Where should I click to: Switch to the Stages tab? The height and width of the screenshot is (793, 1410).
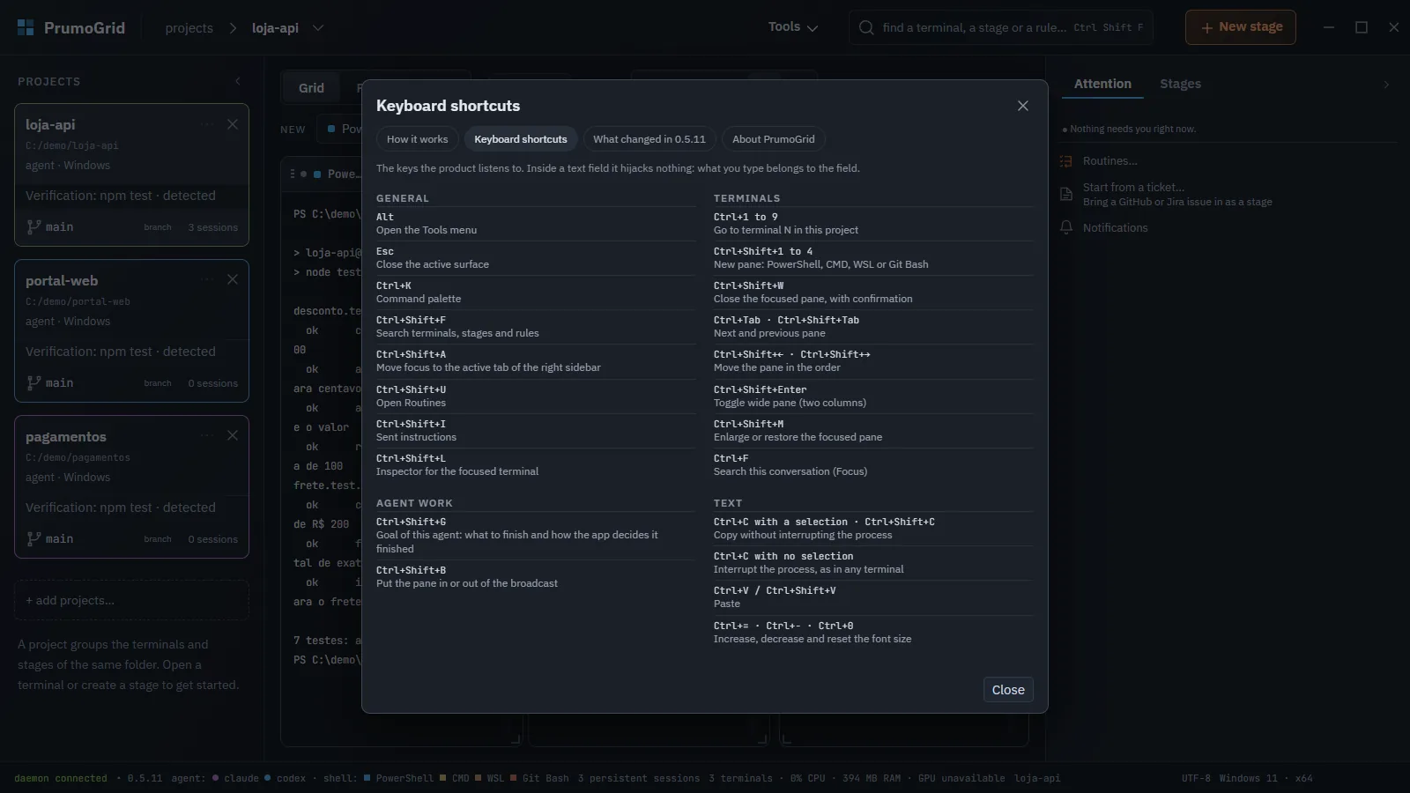pyautogui.click(x=1180, y=84)
